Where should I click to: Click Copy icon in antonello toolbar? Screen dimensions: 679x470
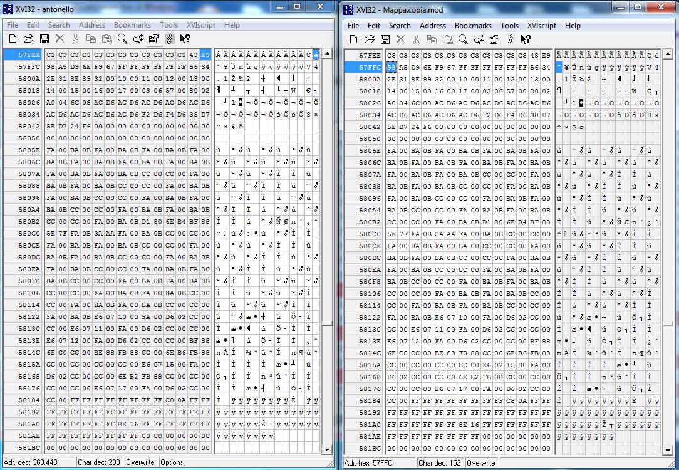tap(91, 39)
